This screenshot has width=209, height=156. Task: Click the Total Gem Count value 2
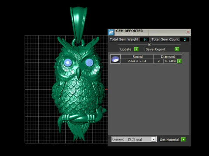(185, 39)
